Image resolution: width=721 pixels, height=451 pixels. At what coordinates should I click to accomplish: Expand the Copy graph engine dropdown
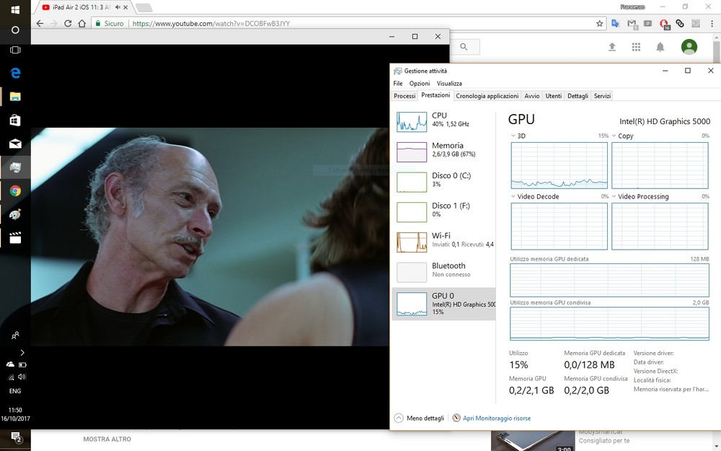614,136
